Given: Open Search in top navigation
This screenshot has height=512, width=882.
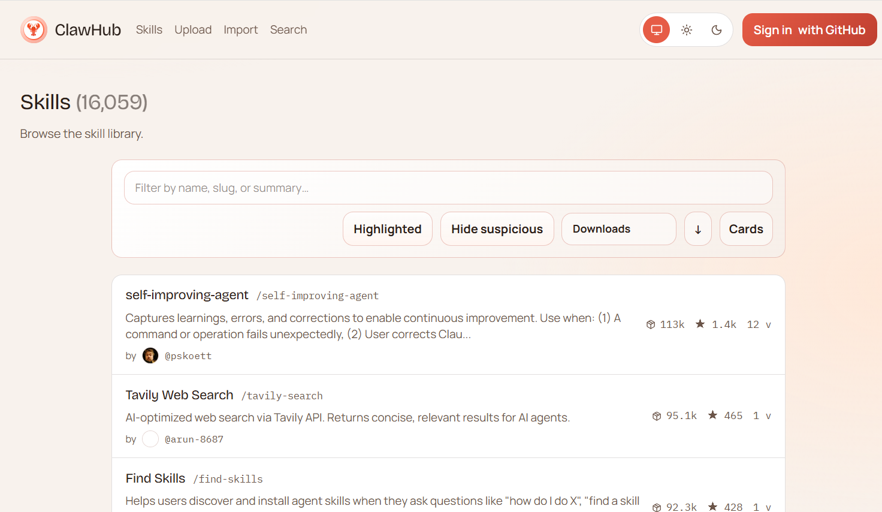Looking at the screenshot, I should [288, 29].
